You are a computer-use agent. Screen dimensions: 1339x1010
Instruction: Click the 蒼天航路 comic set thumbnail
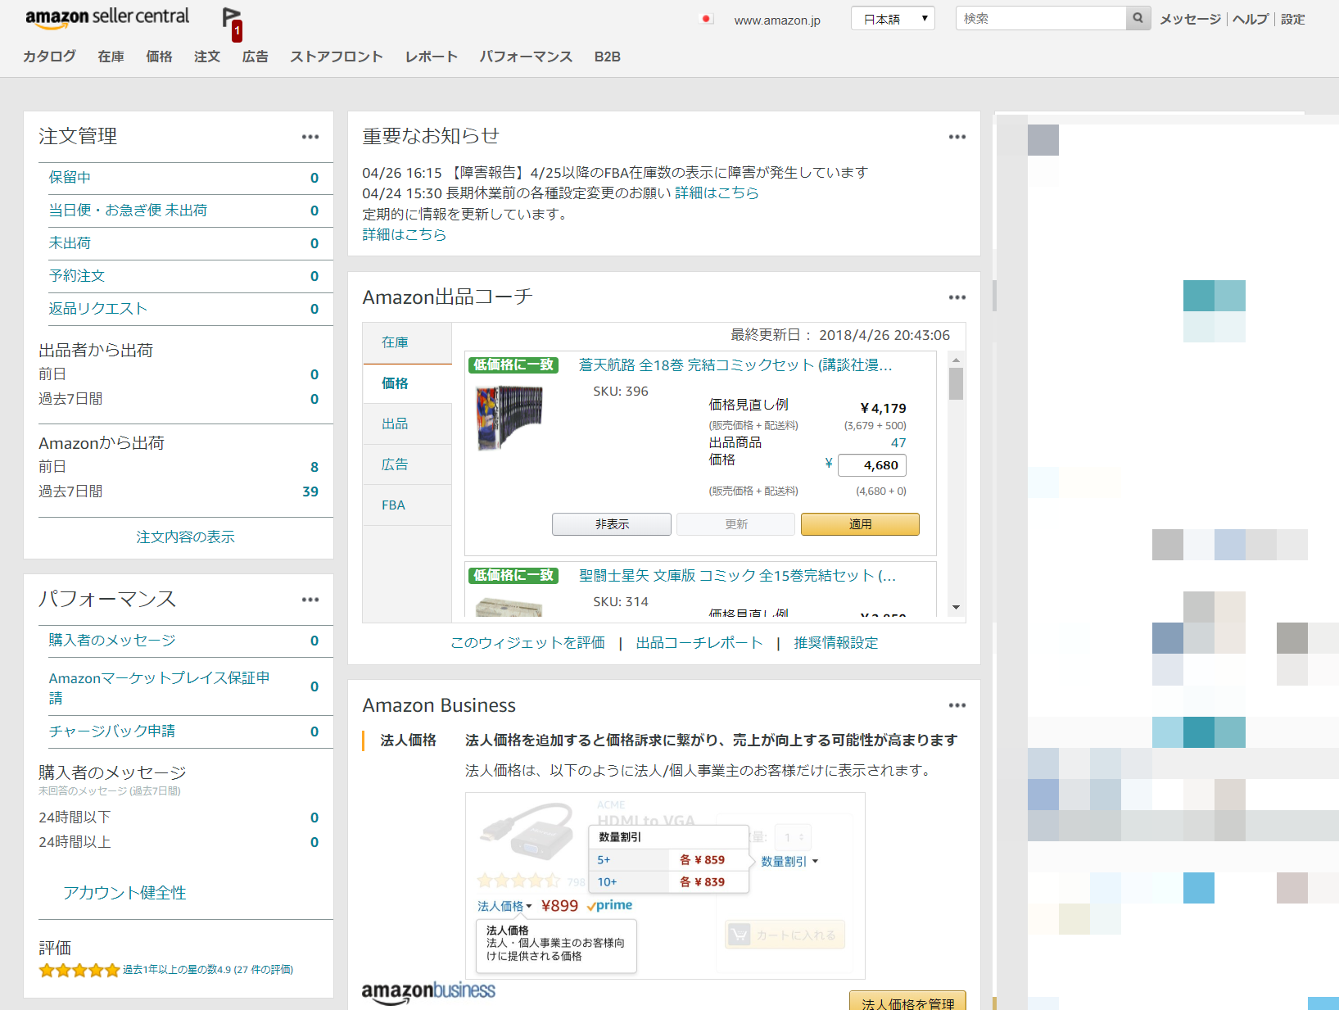pos(509,418)
